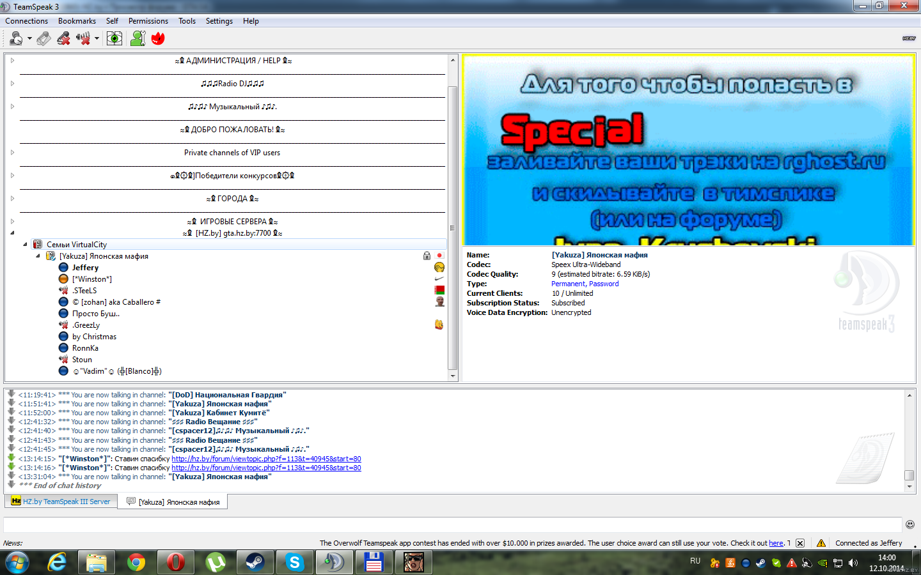Toggle mute microphone in toolbar
This screenshot has width=921, height=575.
tap(63, 39)
